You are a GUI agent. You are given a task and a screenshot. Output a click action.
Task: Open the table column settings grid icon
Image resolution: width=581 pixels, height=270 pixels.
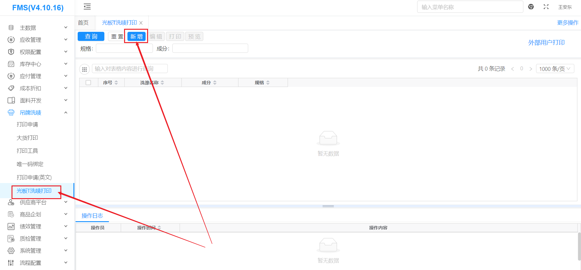[84, 69]
